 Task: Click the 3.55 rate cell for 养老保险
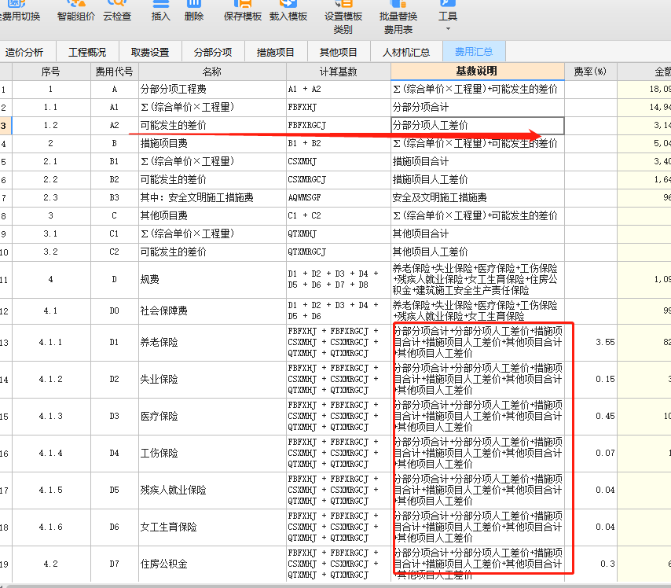point(591,342)
